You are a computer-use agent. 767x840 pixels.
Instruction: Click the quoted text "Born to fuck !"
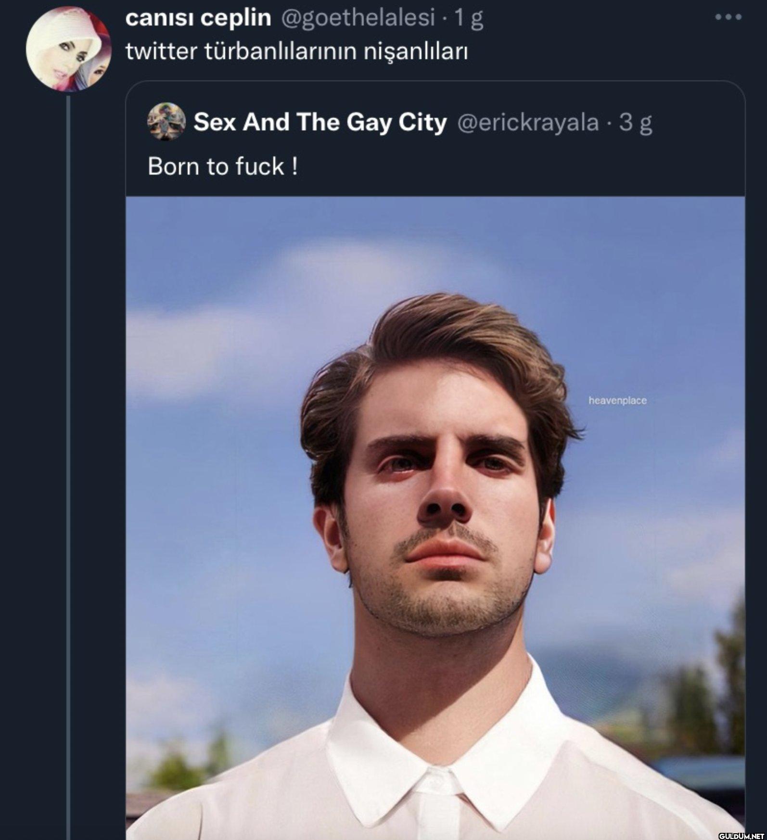[223, 166]
